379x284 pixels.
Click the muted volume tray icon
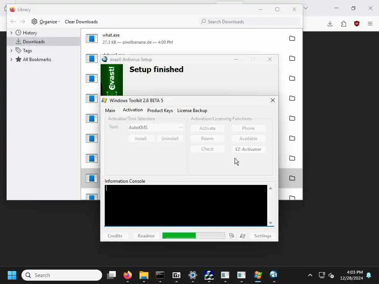point(331,275)
